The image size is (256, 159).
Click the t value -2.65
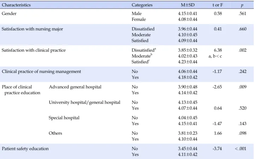[x=217, y=87]
